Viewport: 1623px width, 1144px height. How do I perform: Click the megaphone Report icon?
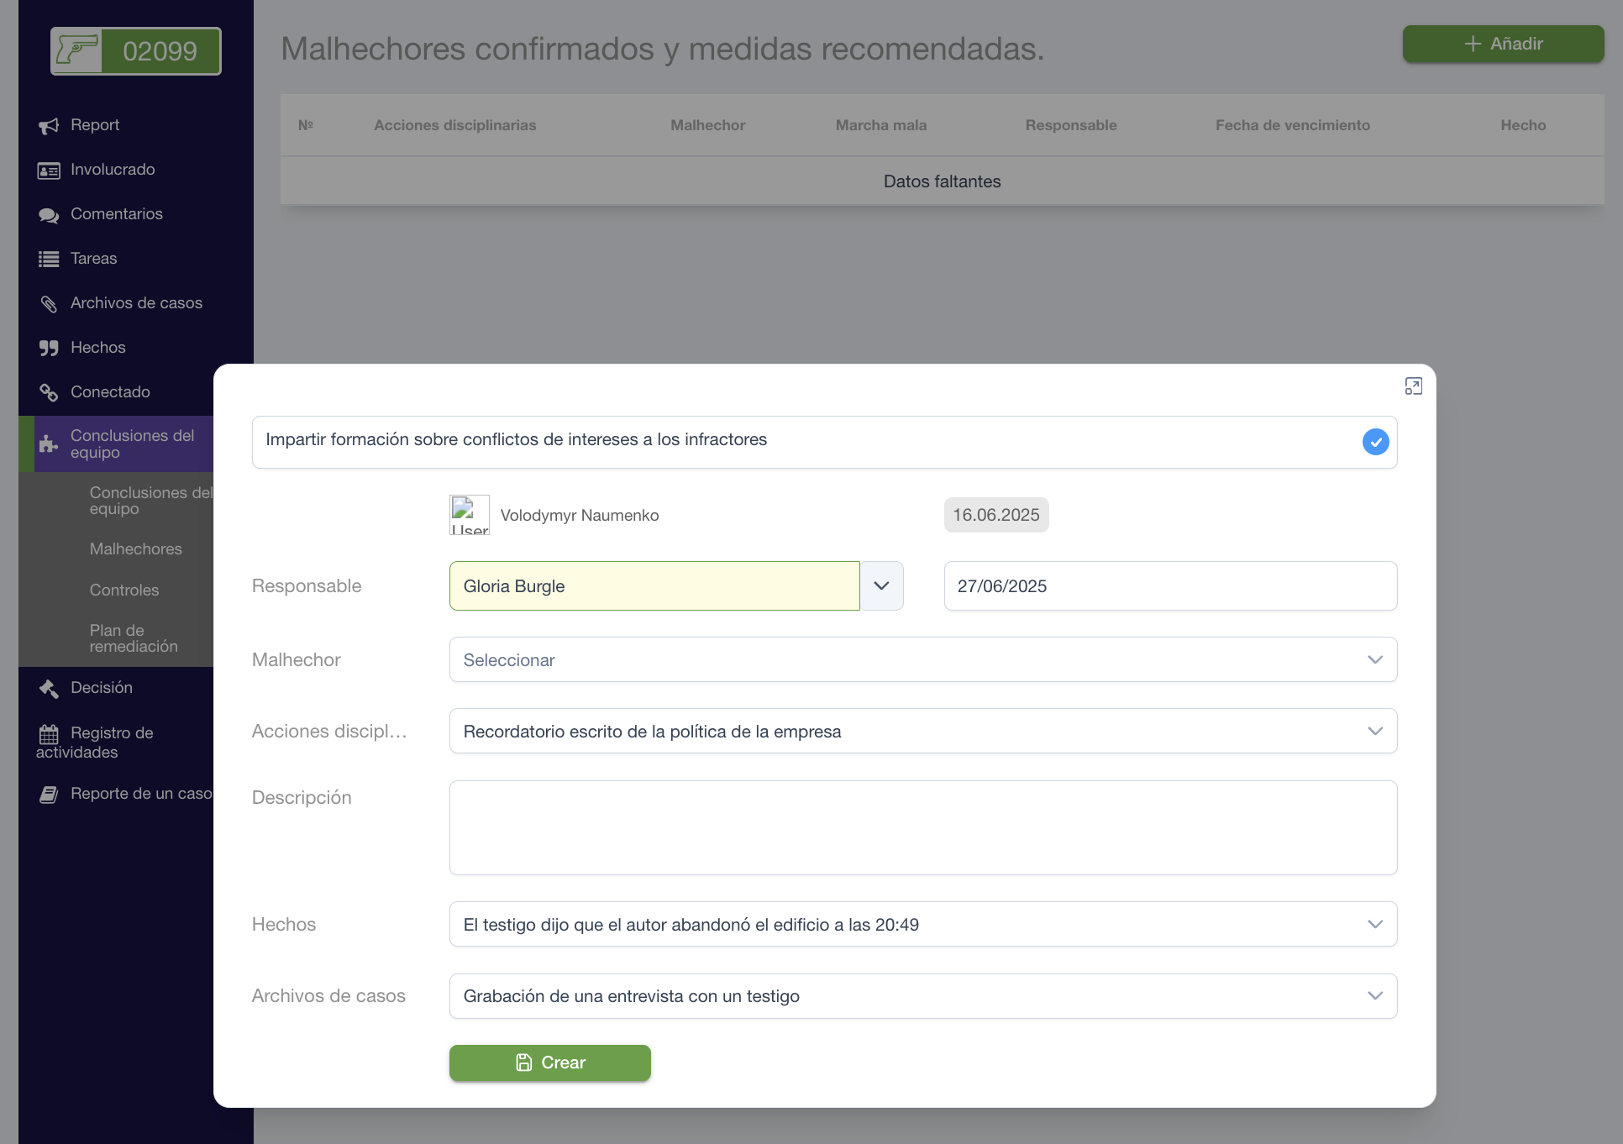(49, 126)
